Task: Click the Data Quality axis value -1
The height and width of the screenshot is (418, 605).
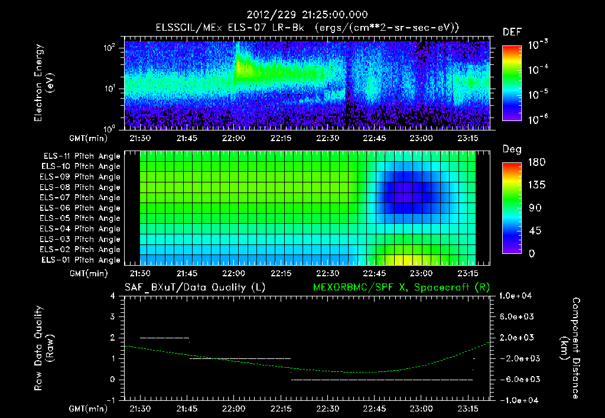Action: (110, 400)
